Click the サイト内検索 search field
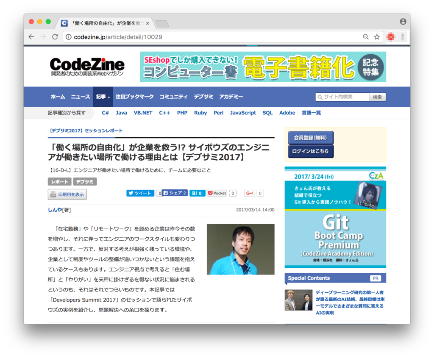Viewport: 434px width, 358px height. tap(342, 97)
